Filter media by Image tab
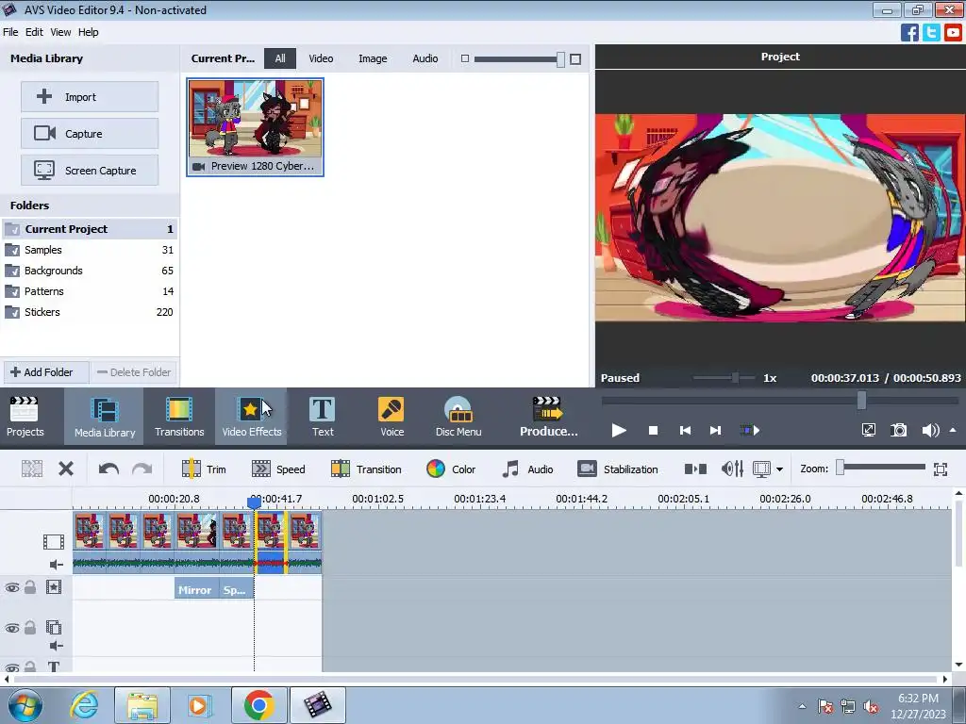Image resolution: width=966 pixels, height=724 pixels. coord(373,58)
